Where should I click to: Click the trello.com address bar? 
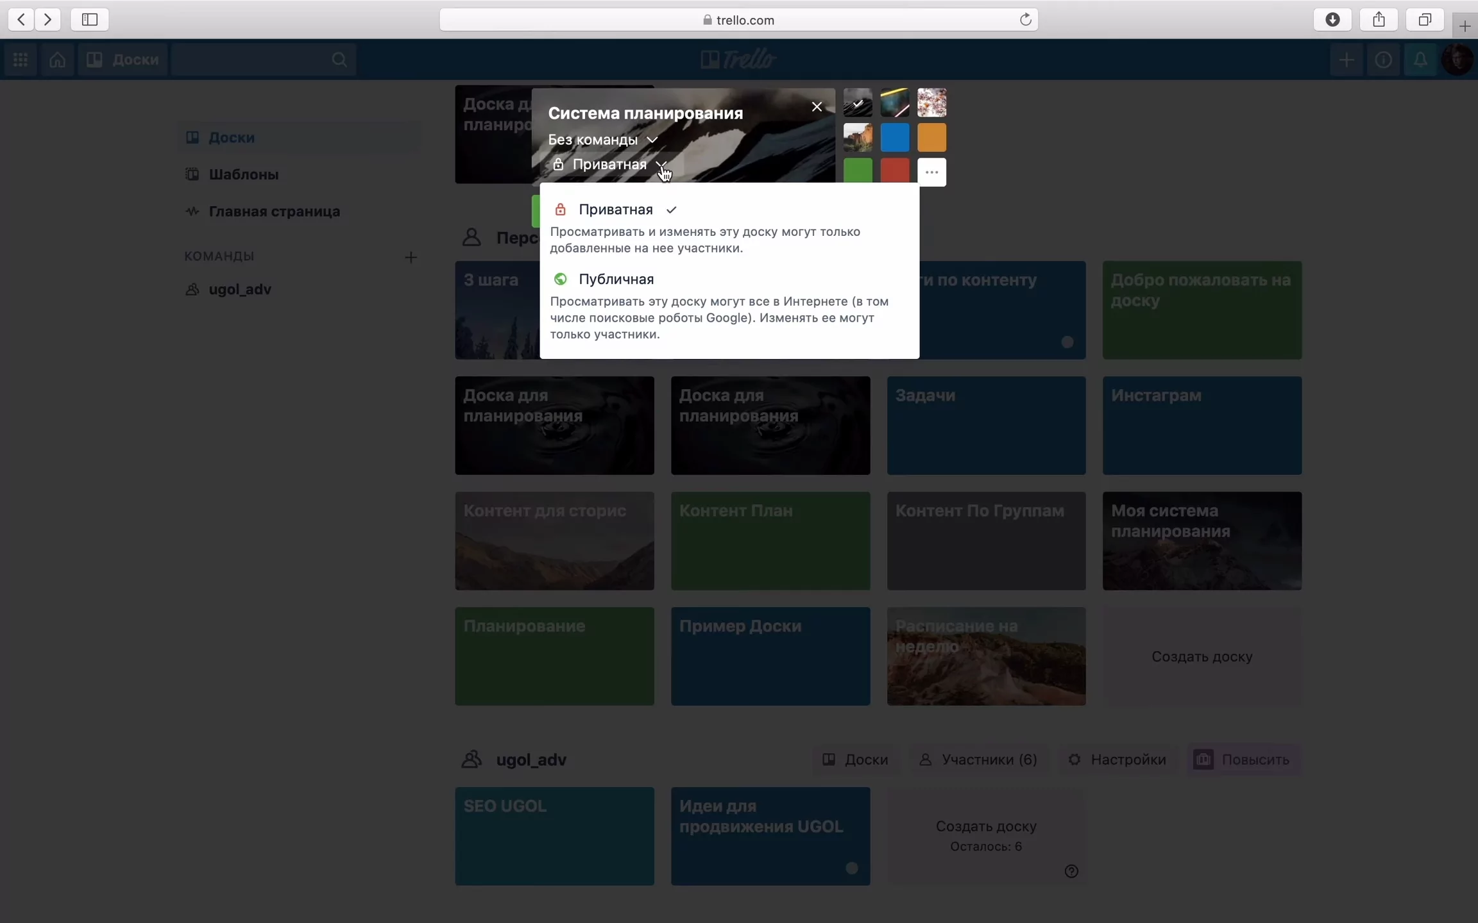tap(738, 20)
